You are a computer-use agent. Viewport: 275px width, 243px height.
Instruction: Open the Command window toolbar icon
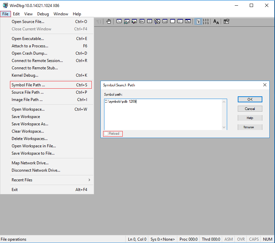pos(119,21)
